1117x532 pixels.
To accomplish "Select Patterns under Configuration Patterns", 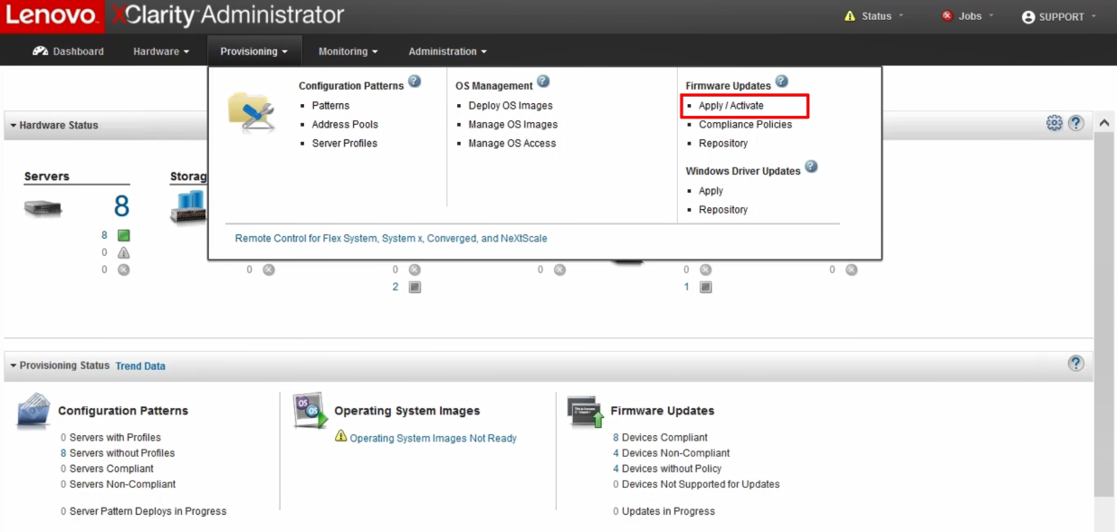I will (330, 106).
